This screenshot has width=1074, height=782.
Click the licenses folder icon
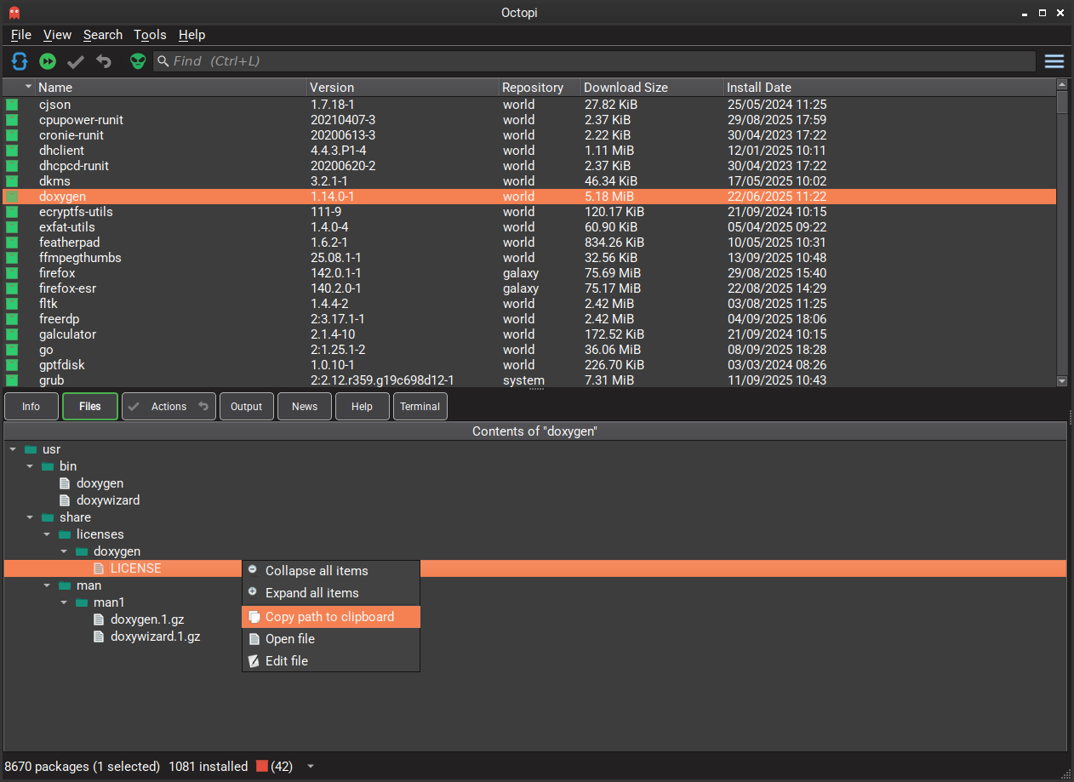point(65,534)
